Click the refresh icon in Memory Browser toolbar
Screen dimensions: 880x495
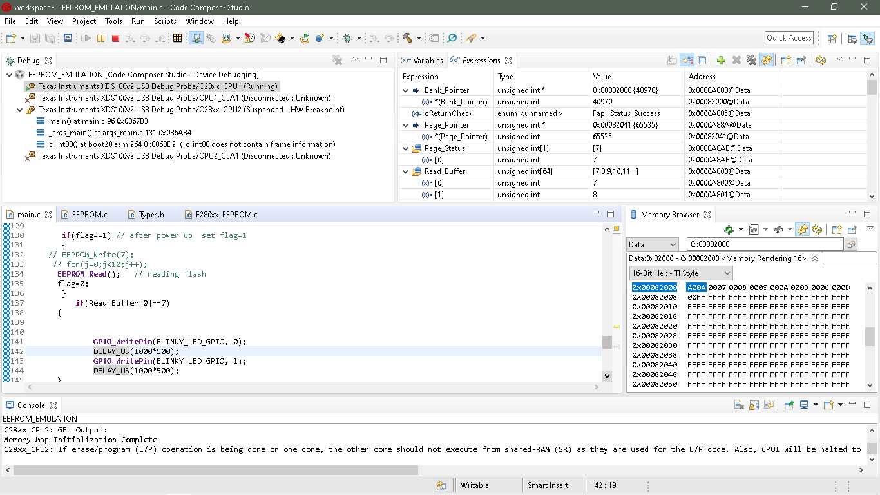pyautogui.click(x=816, y=229)
